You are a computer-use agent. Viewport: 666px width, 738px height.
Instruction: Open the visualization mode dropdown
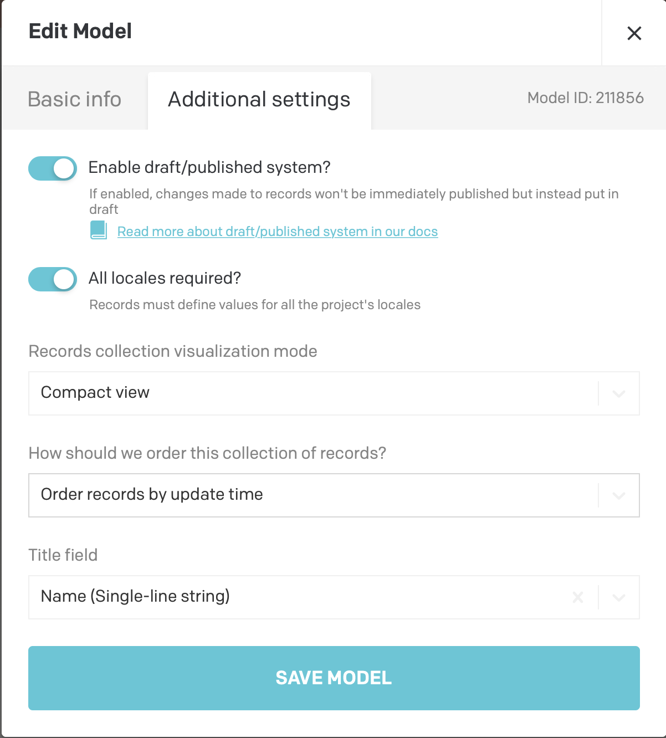[x=310, y=393]
